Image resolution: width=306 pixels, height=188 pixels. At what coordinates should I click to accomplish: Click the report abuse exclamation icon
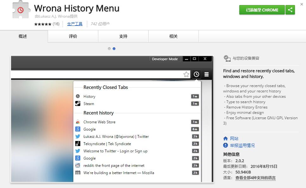[x=225, y=145]
